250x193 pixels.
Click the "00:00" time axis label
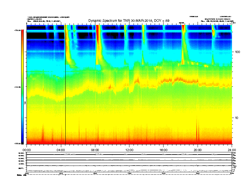tap(27, 150)
